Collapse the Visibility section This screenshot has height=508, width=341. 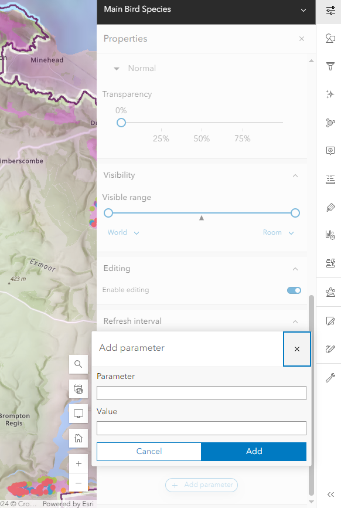(x=295, y=175)
